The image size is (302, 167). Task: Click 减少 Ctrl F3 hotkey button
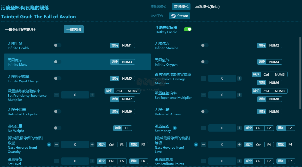112,145
